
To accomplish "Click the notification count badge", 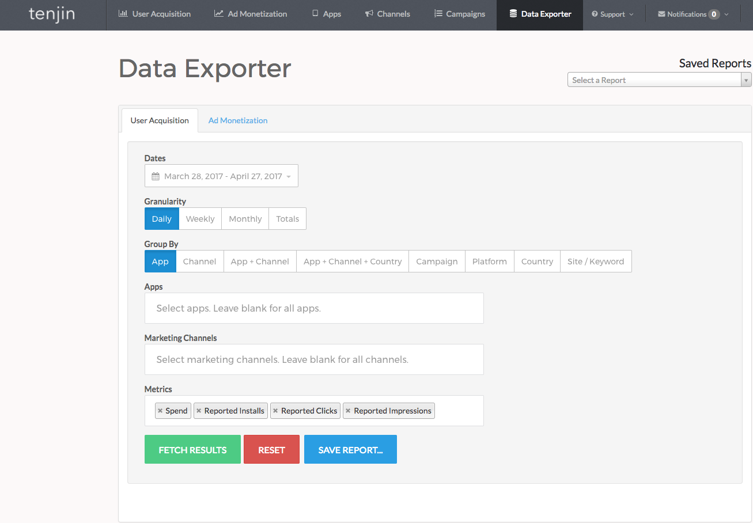I will pyautogui.click(x=714, y=14).
